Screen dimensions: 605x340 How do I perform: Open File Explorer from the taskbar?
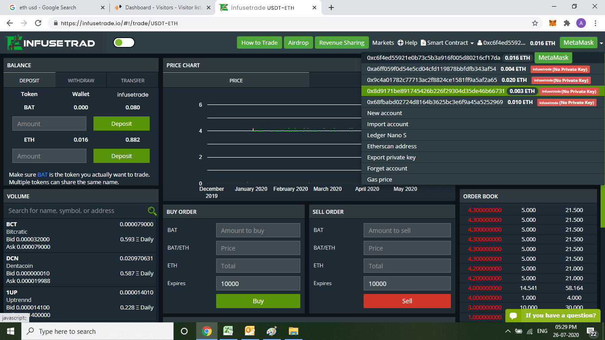coord(293,331)
